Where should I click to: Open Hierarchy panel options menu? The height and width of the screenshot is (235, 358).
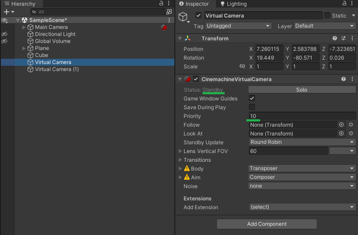pos(169,3)
